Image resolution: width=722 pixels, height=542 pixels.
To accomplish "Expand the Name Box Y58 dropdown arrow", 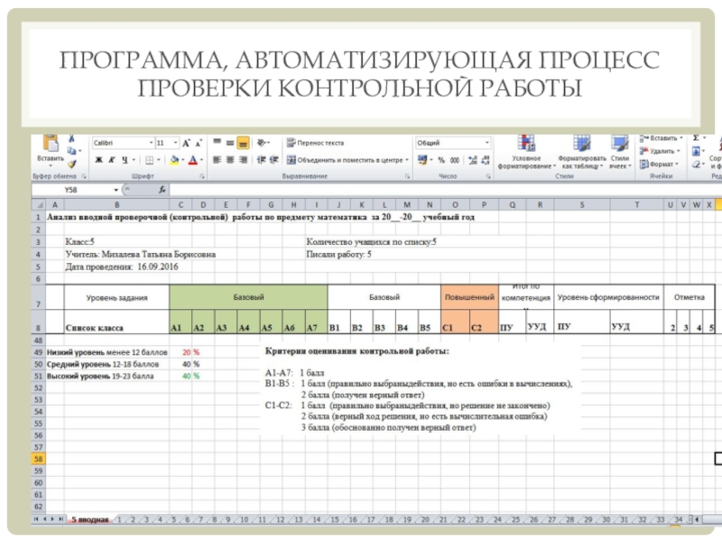I will [x=116, y=190].
